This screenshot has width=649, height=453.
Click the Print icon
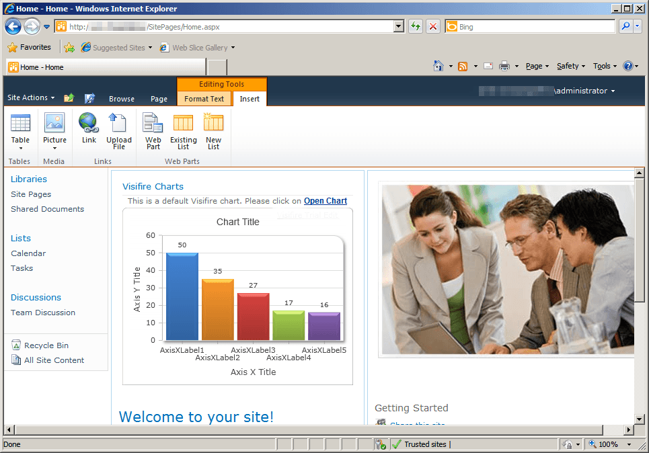click(504, 66)
